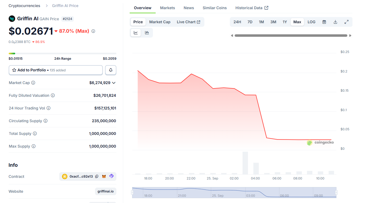Screen dimensions: 373x203
Task: Set chart range to 1M
Action: point(261,22)
